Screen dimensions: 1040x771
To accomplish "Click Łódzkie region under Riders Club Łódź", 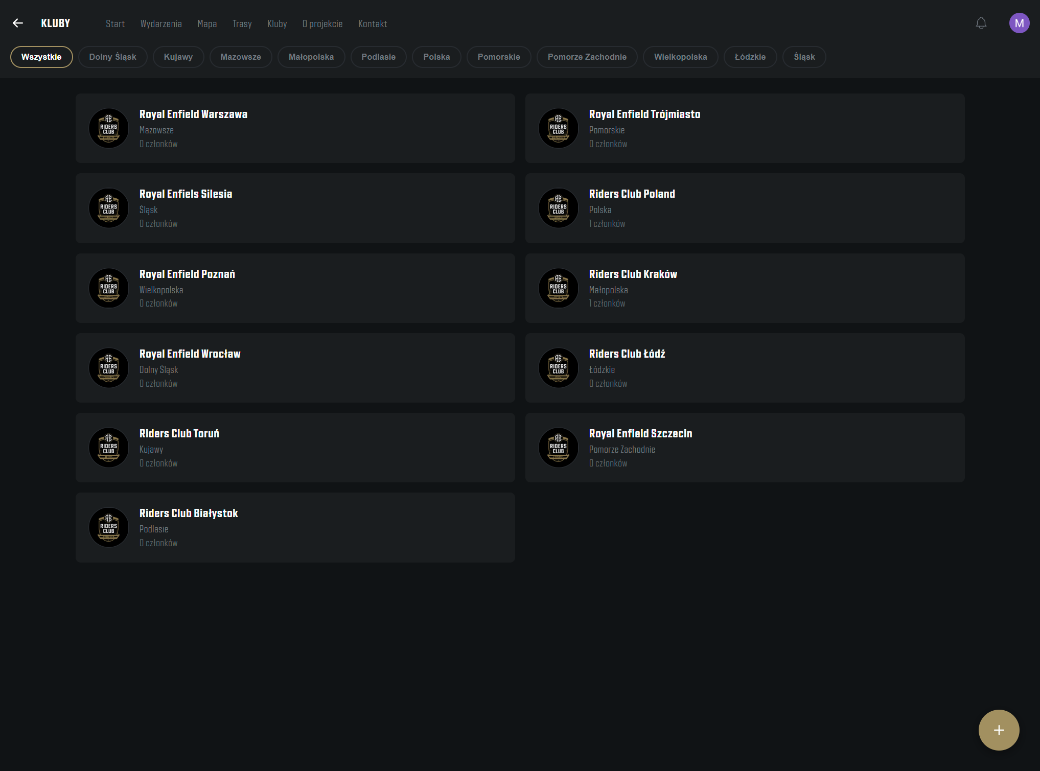I will click(x=602, y=370).
